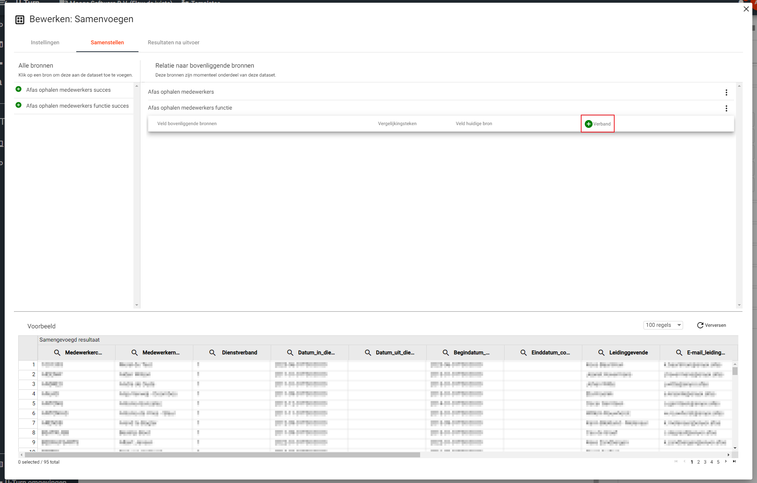Open three-dot menu for Afas ophalen medewerkers functie
757x483 pixels.
coord(726,108)
